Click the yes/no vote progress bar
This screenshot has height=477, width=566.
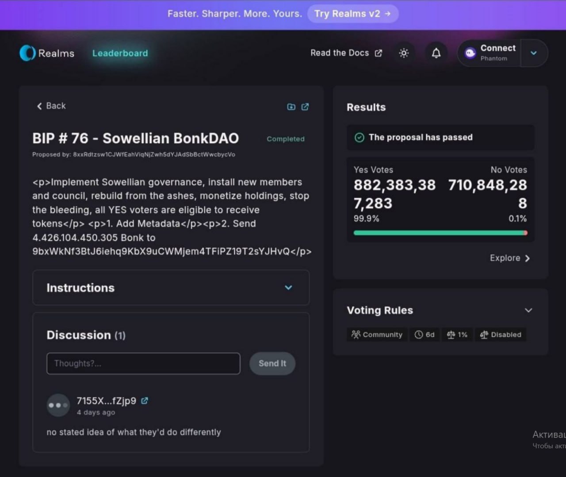pyautogui.click(x=440, y=233)
